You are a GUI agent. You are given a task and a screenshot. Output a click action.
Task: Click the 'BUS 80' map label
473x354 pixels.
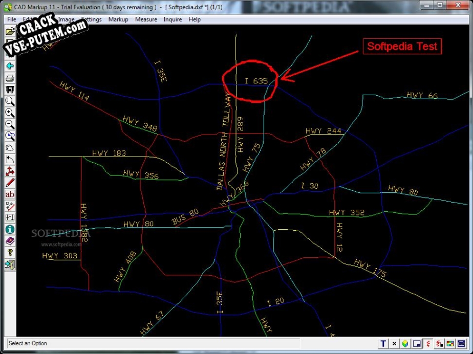185,217
